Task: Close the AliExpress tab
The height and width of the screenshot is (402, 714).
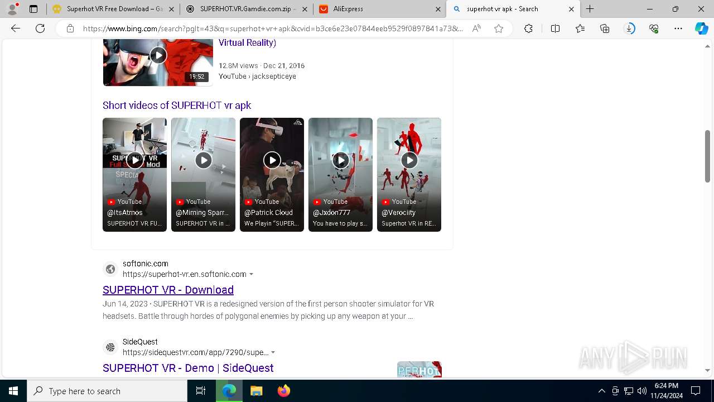Action: tap(438, 9)
